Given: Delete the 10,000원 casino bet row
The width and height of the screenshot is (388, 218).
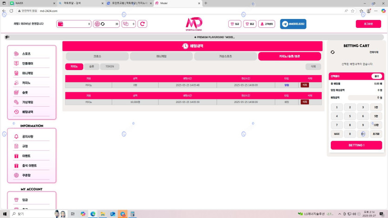Looking at the screenshot, I should coord(305,102).
